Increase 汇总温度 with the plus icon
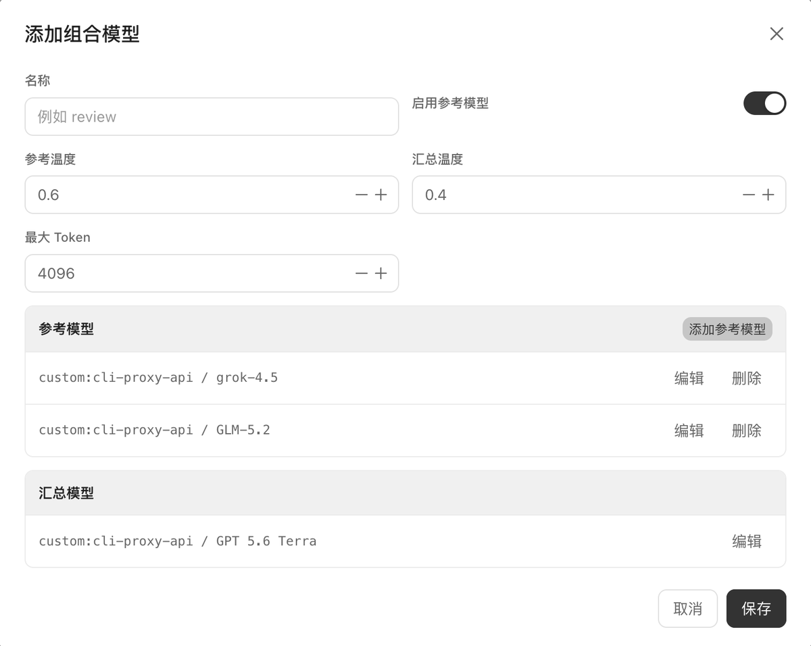This screenshot has height=646, width=811. [x=768, y=195]
